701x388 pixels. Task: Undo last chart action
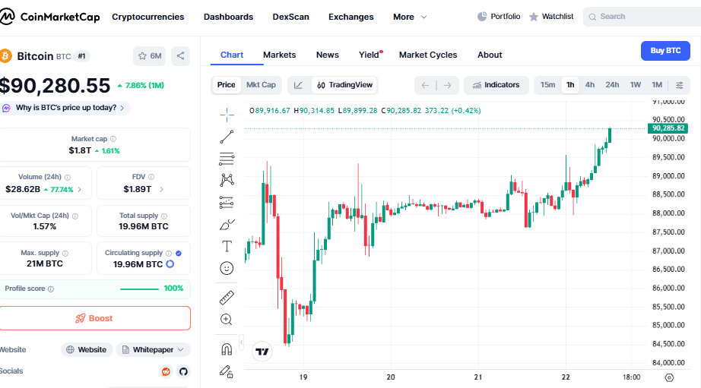pyautogui.click(x=425, y=85)
